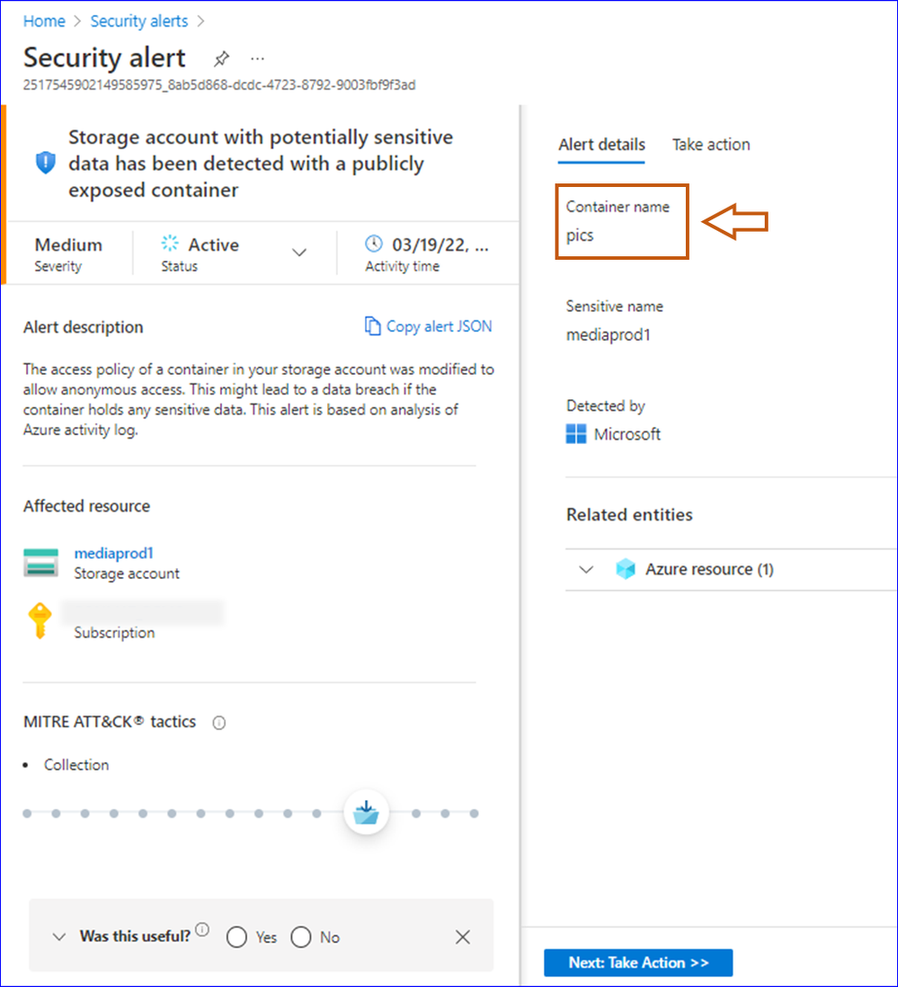The image size is (898, 987).
Task: Click the Azure resource cube icon
Action: tap(626, 569)
